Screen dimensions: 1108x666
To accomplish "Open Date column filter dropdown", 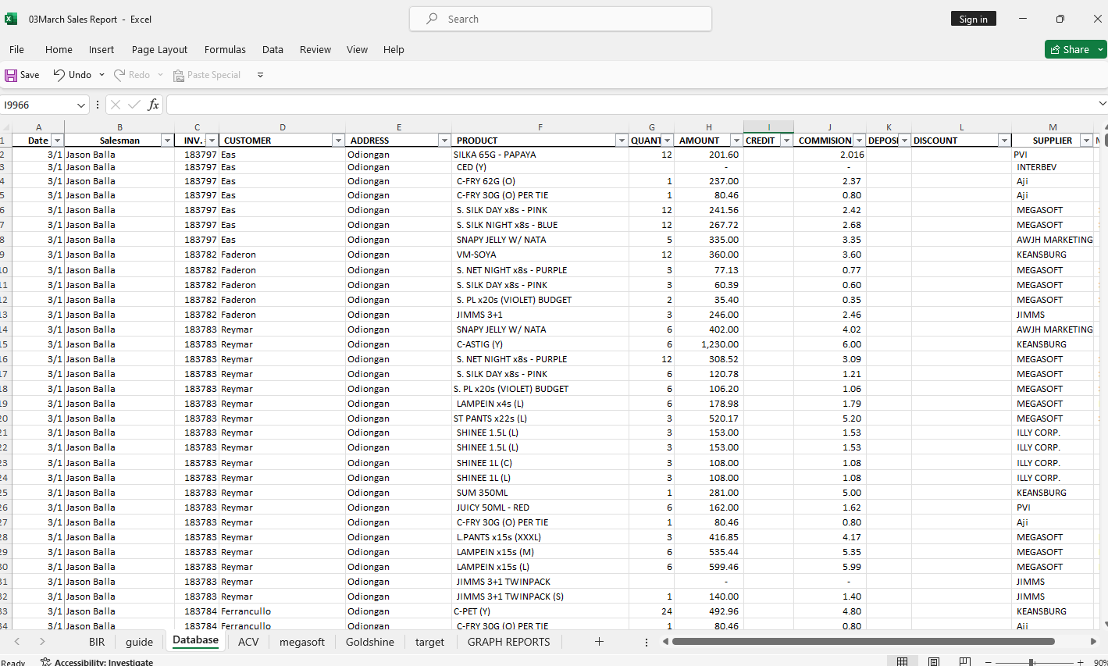I will pyautogui.click(x=57, y=141).
